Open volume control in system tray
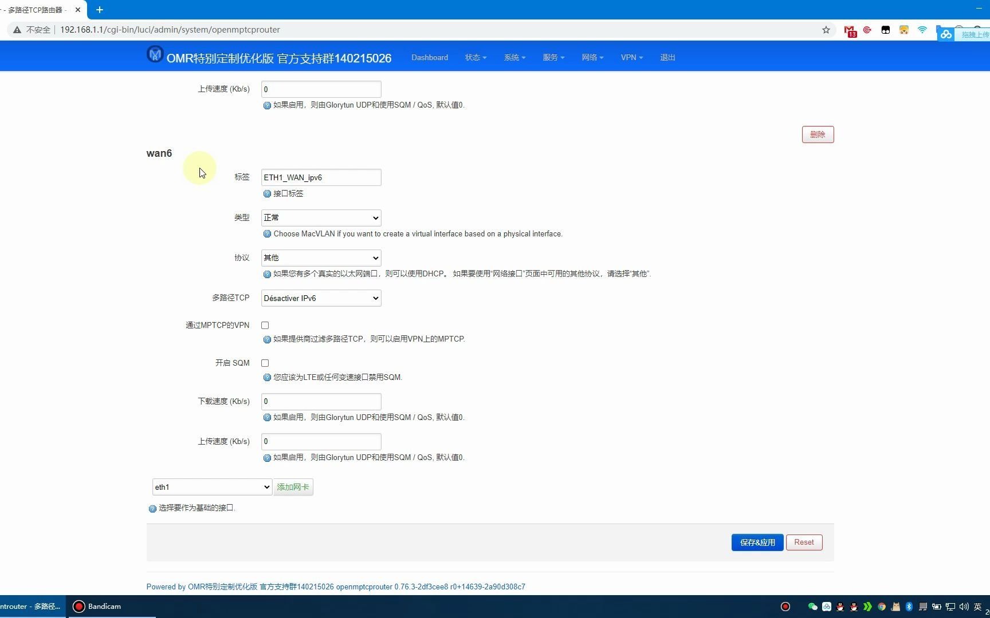990x618 pixels. pyautogui.click(x=964, y=607)
